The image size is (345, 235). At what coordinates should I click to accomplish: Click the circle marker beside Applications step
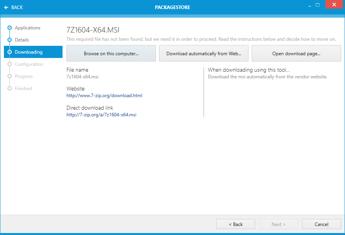click(10, 28)
